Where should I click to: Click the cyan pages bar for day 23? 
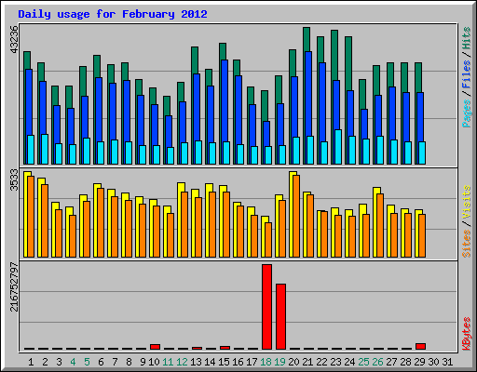click(338, 147)
